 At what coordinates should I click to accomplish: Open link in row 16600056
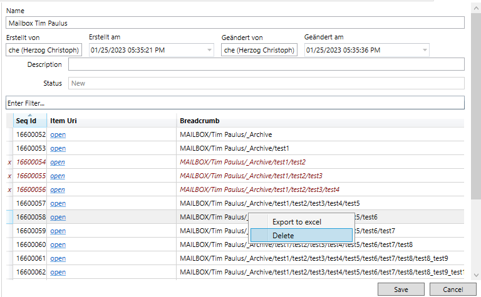[x=58, y=189]
